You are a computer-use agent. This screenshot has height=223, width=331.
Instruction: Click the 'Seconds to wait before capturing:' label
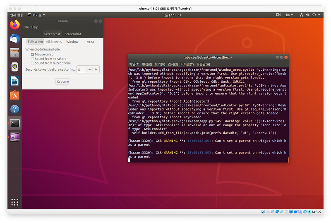[x=50, y=69]
